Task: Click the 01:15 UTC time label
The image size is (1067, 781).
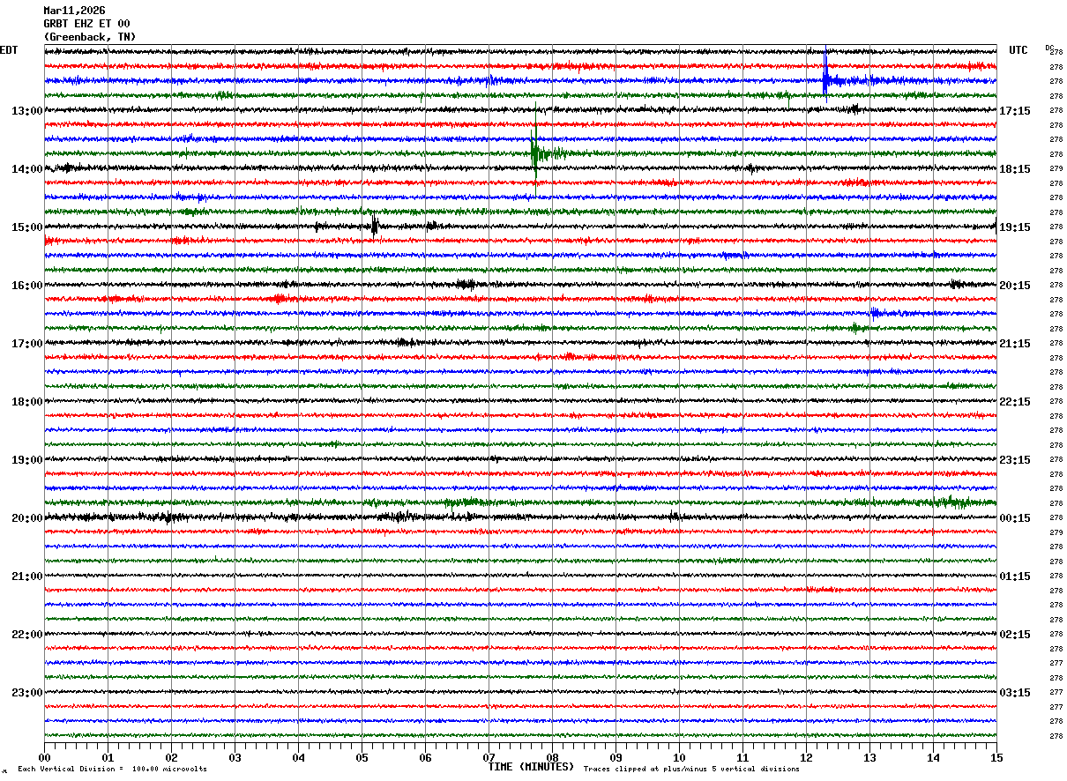Action: click(x=1015, y=576)
